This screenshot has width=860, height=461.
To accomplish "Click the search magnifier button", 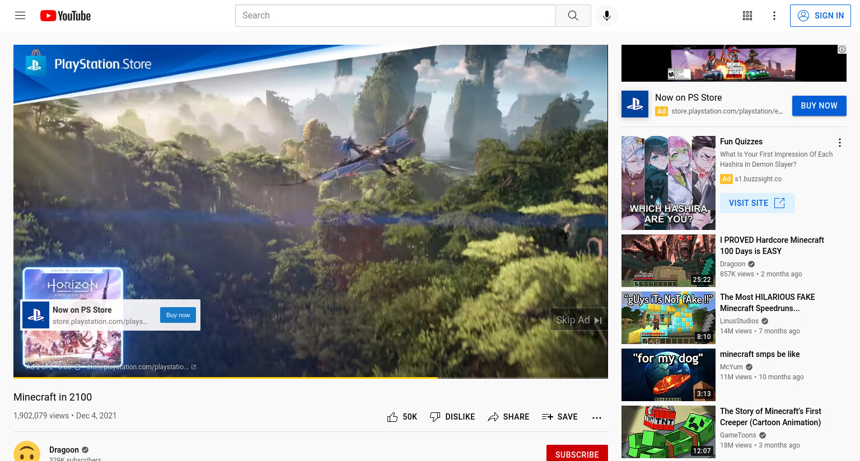I will point(573,16).
